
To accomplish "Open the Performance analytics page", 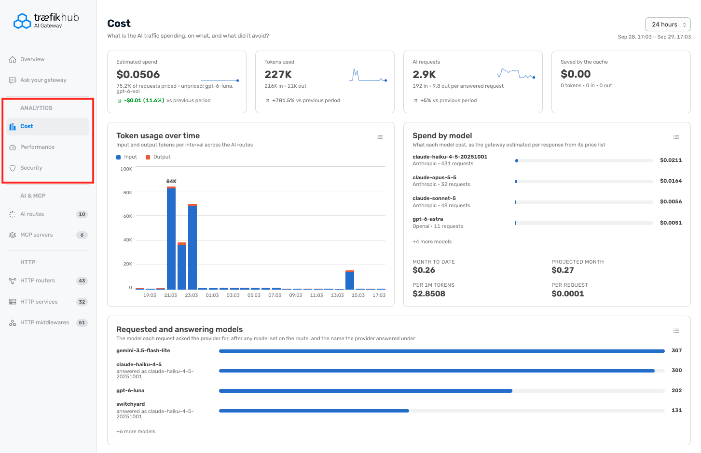I will 48,147.
